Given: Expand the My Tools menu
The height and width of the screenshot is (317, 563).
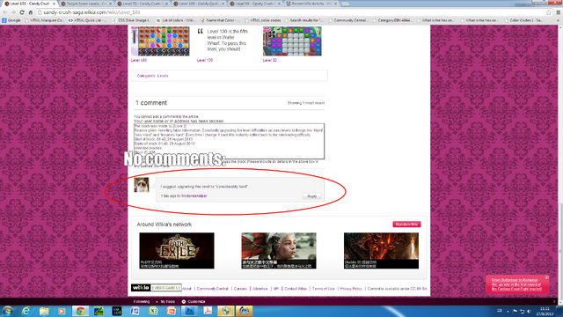Looking at the screenshot, I should point(165,301).
